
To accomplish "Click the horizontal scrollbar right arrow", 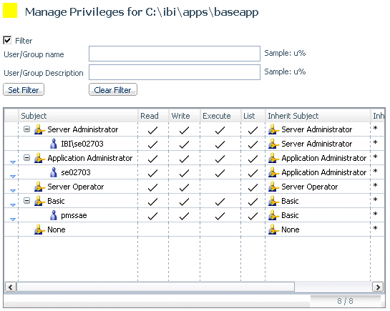I will 378,287.
